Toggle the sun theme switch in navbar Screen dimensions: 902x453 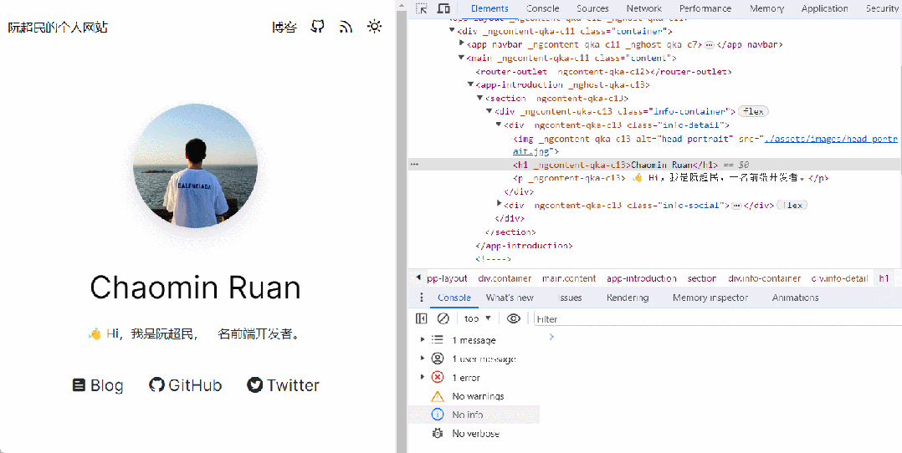375,27
